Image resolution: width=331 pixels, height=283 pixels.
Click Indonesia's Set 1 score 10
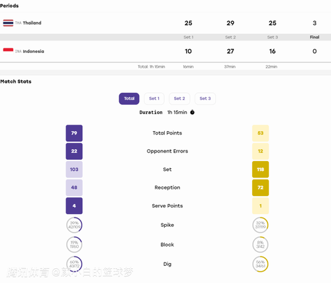point(188,51)
